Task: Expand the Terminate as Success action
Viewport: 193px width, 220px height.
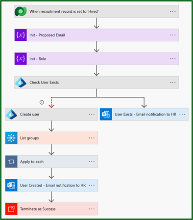Action: click(x=51, y=209)
